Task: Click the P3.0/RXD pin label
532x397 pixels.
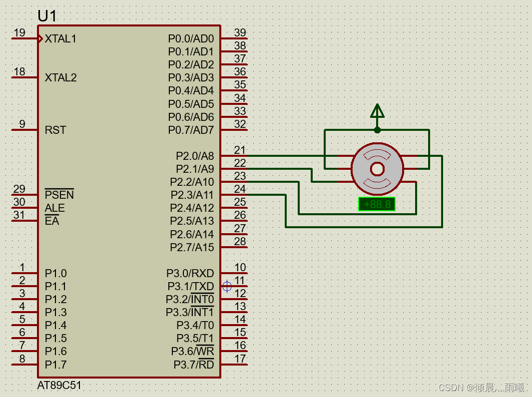Action: 190,273
